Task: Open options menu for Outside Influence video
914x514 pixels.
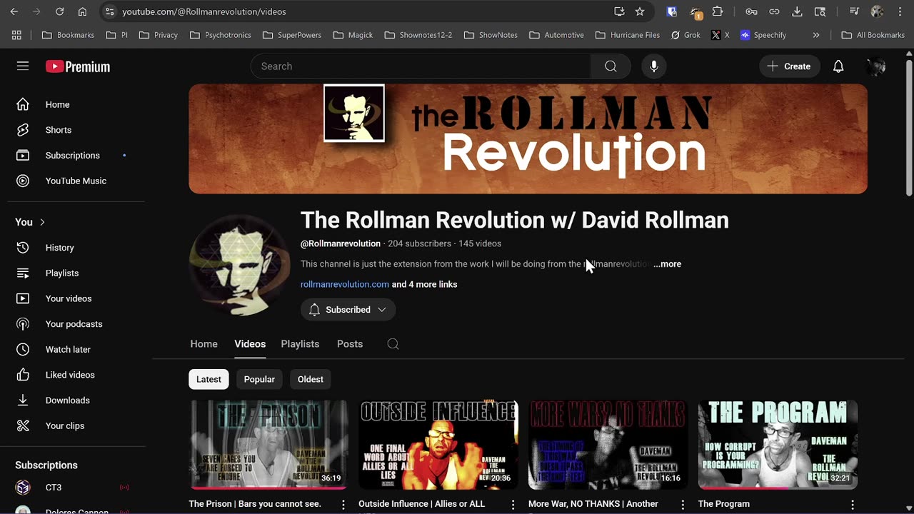Action: coord(513,505)
